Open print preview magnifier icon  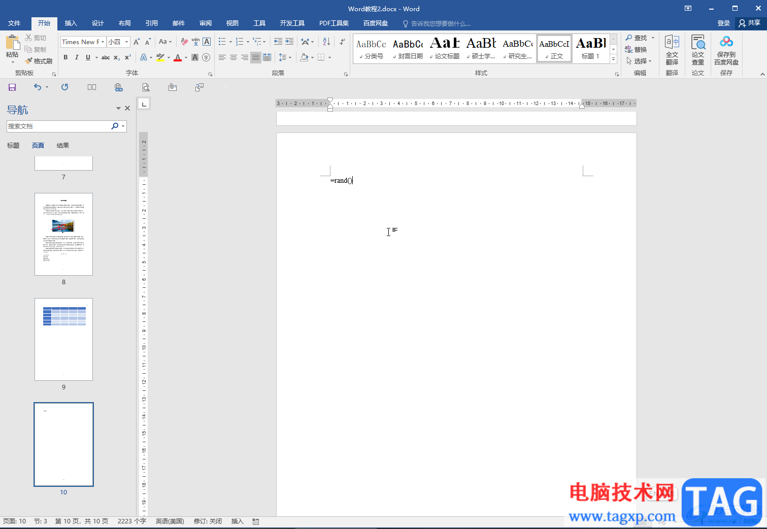pos(146,87)
